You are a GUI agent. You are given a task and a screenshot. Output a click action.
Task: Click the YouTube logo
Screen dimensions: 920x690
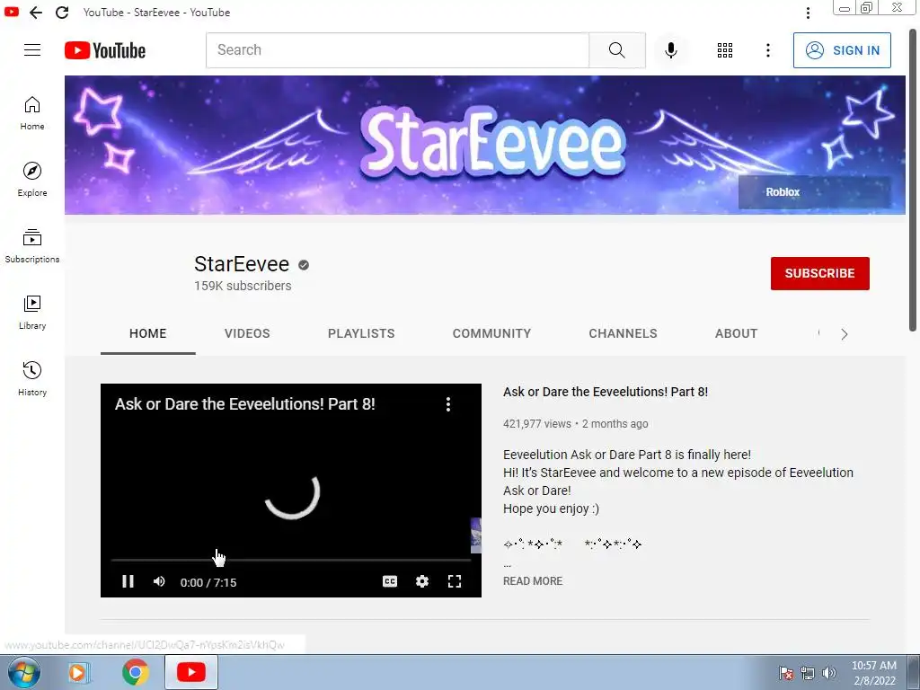click(x=105, y=50)
